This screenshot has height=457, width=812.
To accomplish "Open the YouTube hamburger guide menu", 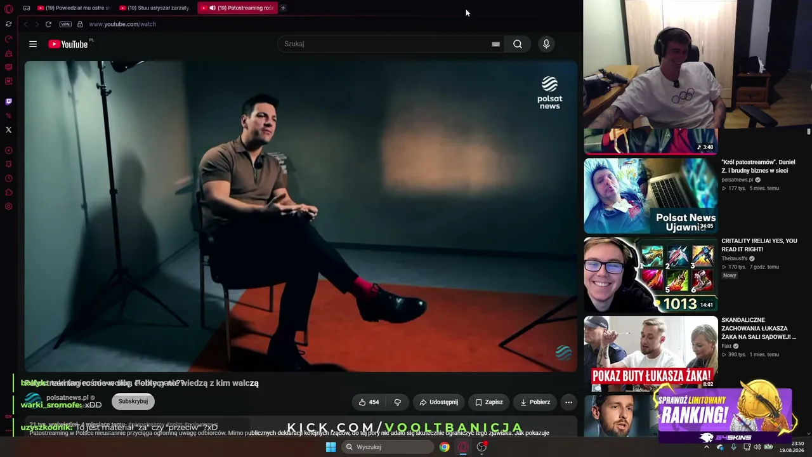I will click(x=33, y=44).
